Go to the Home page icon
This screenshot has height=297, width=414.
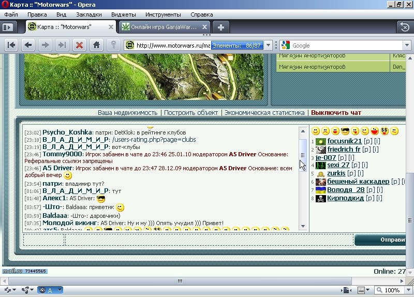(x=96, y=46)
